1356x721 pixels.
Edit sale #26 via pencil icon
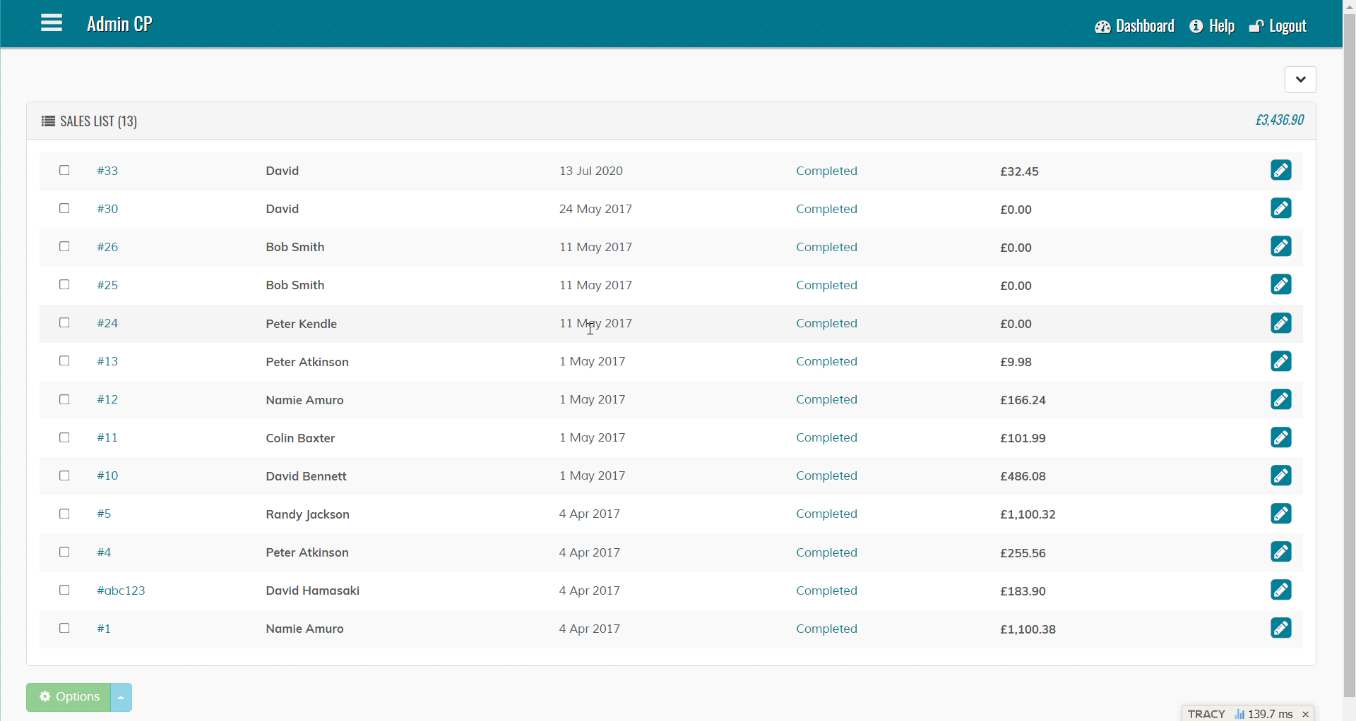pos(1280,246)
